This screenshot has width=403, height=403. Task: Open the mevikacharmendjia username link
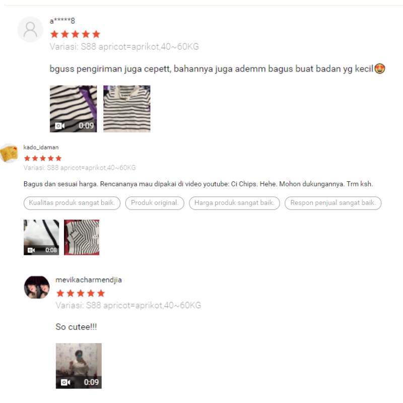[89, 280]
